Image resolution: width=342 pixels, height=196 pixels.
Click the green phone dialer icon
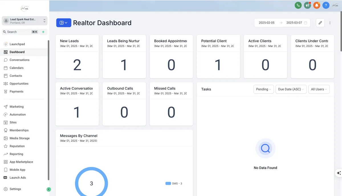298,5
